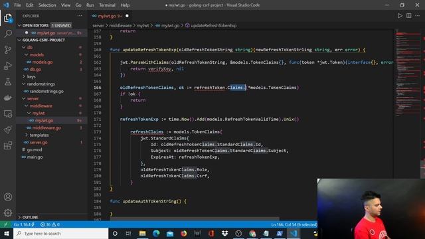Open the Extensions view
This screenshot has width=425, height=239.
pyautogui.click(x=8, y=145)
